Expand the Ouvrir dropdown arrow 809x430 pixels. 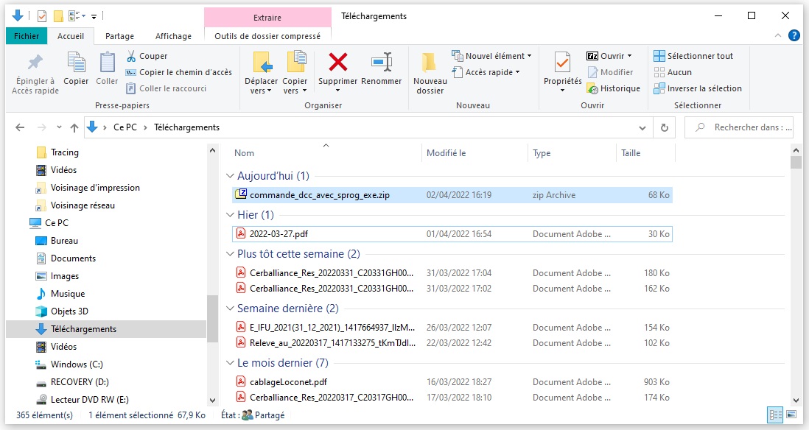click(629, 56)
